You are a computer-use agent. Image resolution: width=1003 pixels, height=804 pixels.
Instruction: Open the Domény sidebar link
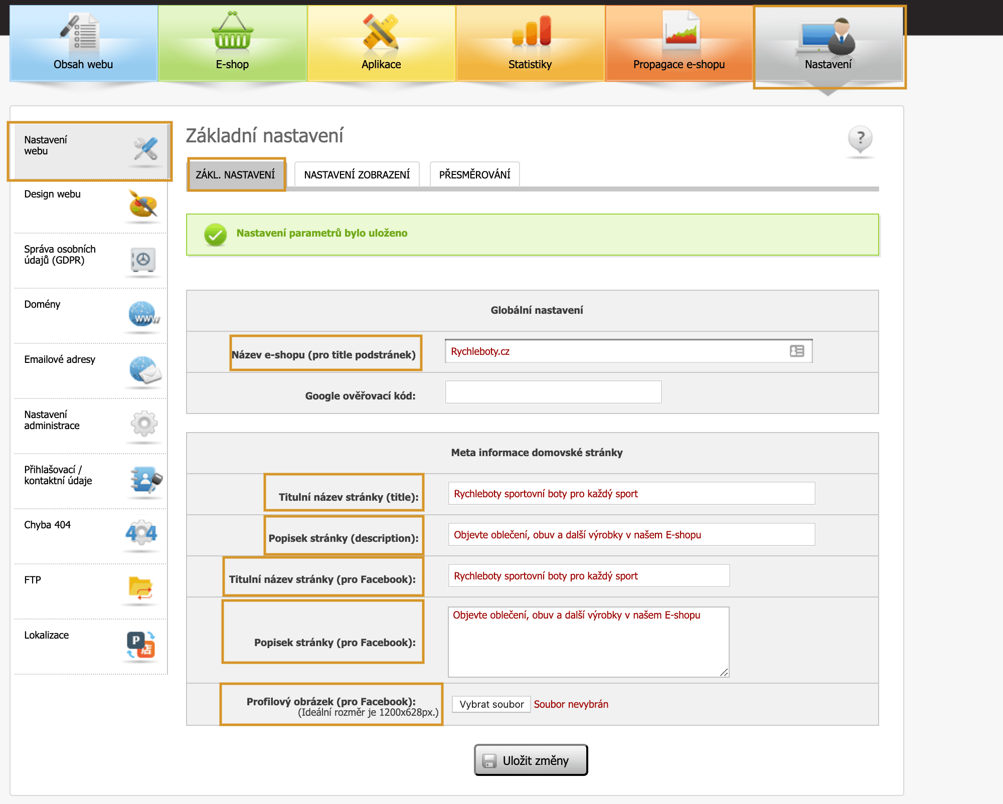click(x=42, y=304)
